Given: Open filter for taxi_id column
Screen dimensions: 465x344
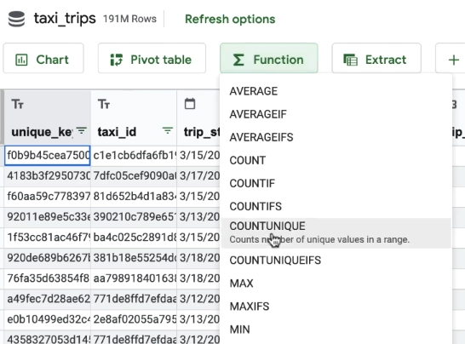Looking at the screenshot, I should [x=168, y=130].
